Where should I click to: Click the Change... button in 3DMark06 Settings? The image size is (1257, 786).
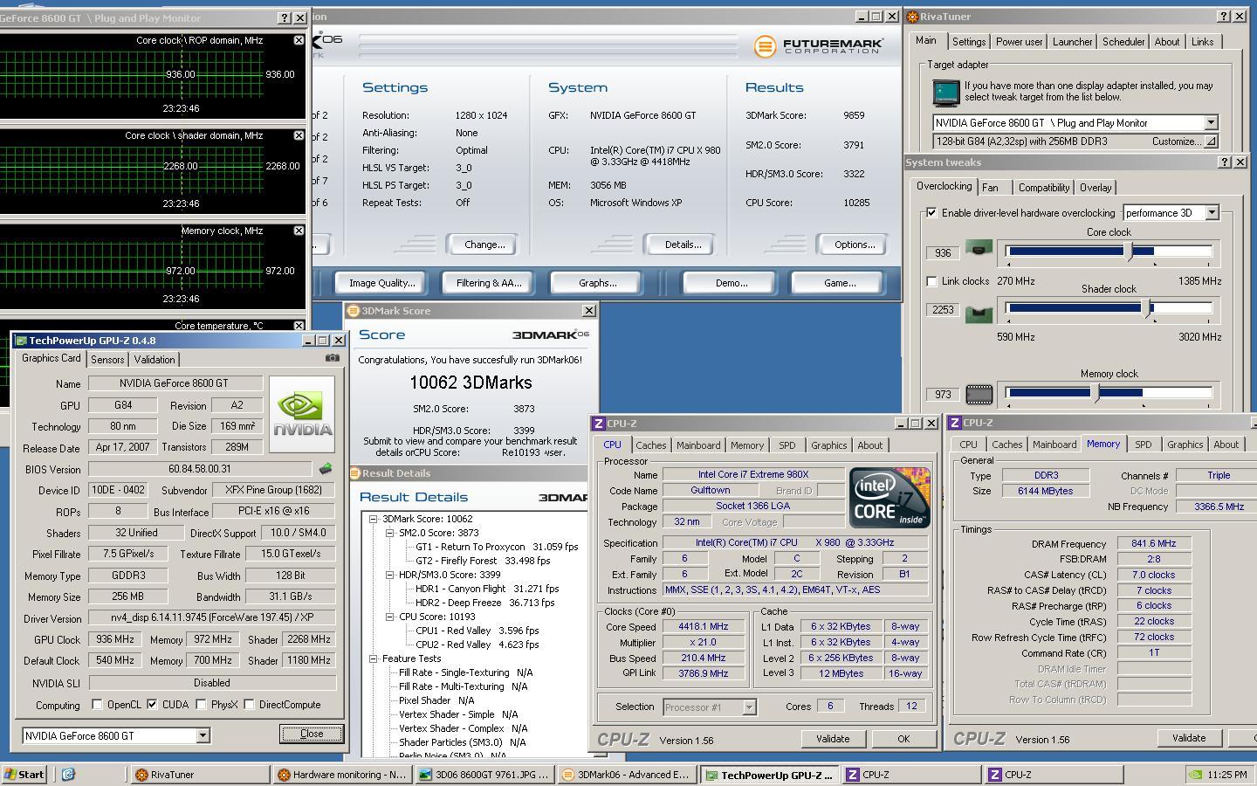pyautogui.click(x=484, y=245)
